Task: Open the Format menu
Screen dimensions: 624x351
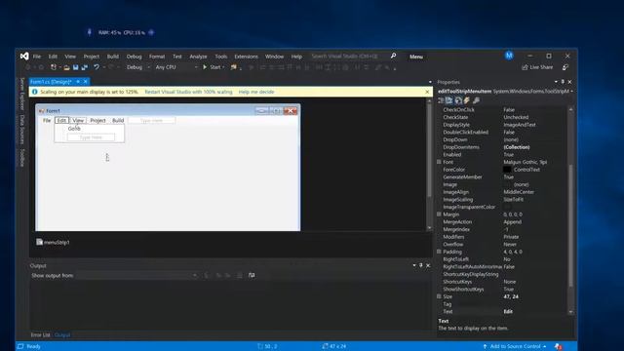Action: click(x=157, y=57)
